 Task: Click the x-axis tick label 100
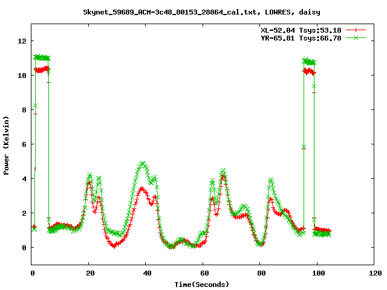pos(319,273)
